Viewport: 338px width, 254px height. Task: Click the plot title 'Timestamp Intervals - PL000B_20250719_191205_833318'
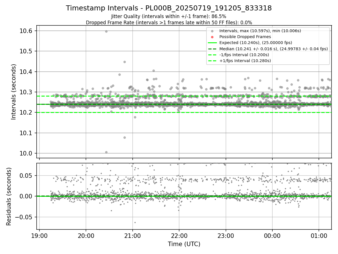[x=169, y=8]
